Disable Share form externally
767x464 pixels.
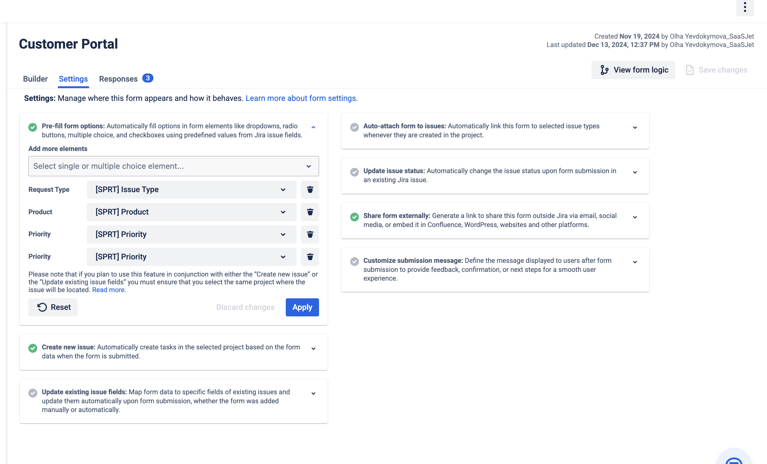[354, 217]
